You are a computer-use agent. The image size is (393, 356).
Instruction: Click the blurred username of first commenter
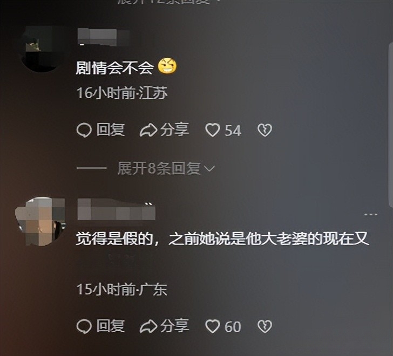(x=103, y=37)
